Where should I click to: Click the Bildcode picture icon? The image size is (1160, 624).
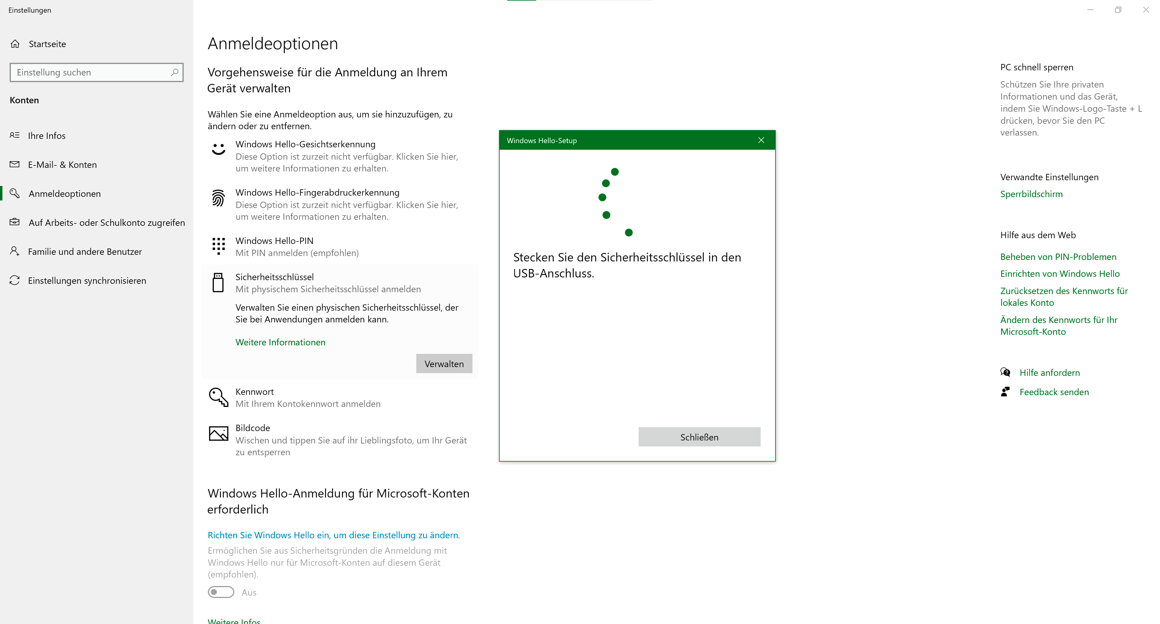tap(218, 433)
